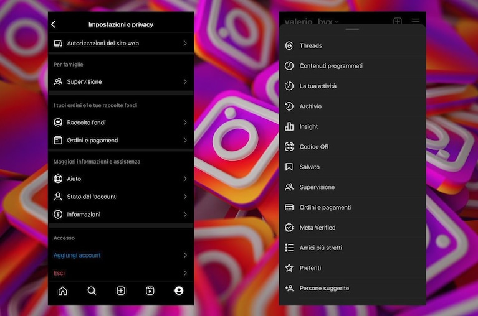This screenshot has width=478, height=316.
Task: Expand Autorizzazioni del sito web chevron
Action: (185, 43)
